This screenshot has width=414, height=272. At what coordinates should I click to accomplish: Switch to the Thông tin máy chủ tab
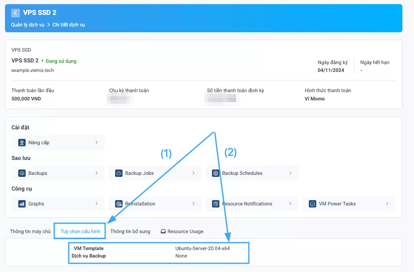tap(30, 231)
